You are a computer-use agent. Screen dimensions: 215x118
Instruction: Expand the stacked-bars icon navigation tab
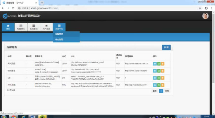tap(34, 27)
